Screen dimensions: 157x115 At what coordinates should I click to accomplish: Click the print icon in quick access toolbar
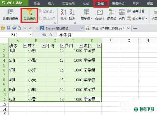[14, 28]
